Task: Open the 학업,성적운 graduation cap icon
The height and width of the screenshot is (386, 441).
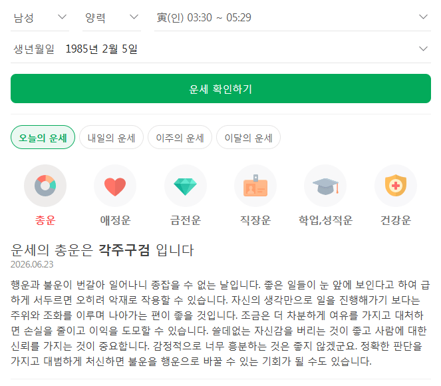Action: 325,186
